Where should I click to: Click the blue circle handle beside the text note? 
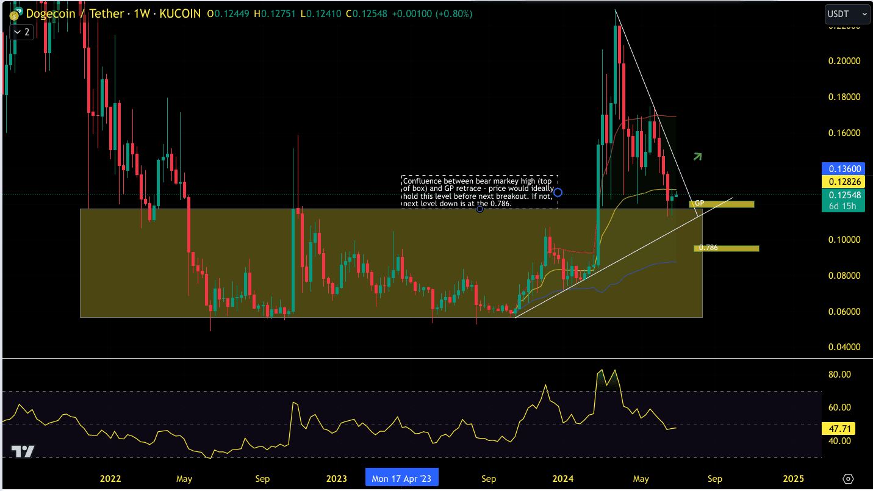coord(557,192)
